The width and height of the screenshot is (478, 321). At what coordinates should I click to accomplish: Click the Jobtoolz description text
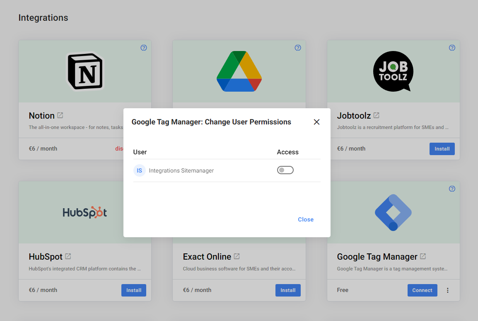(x=393, y=127)
